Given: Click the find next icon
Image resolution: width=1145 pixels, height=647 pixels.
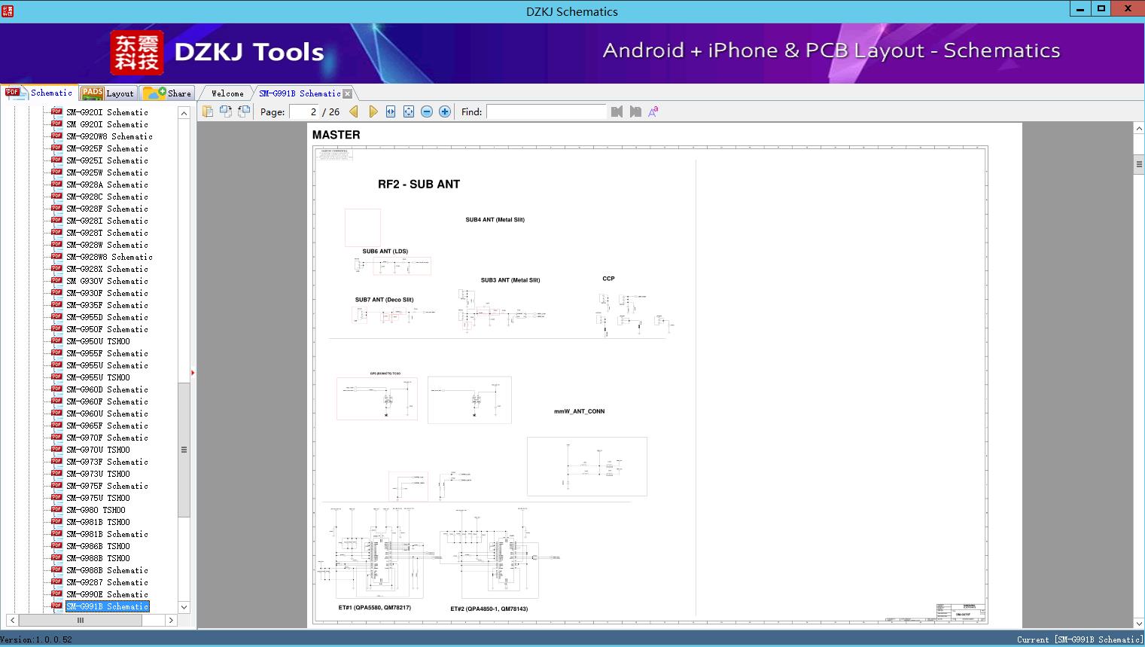Looking at the screenshot, I should [x=635, y=111].
